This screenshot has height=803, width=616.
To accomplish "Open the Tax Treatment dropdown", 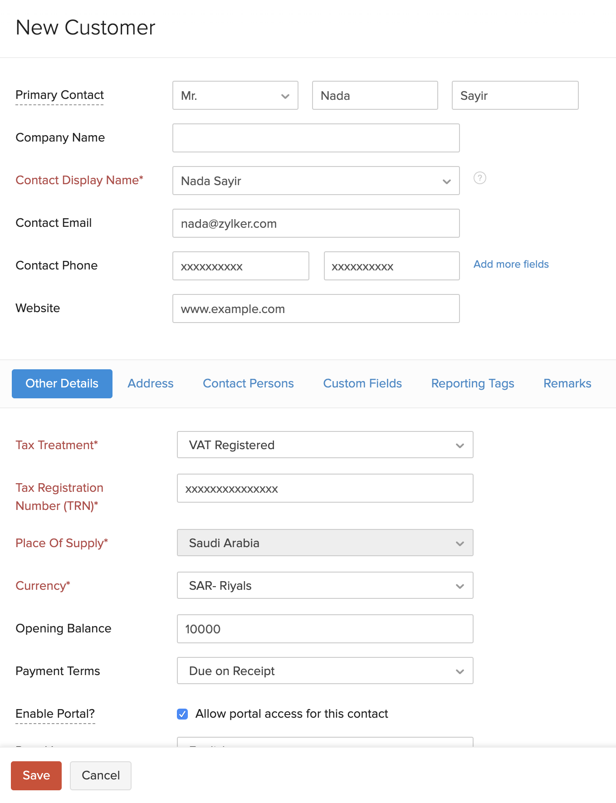I will pyautogui.click(x=325, y=445).
